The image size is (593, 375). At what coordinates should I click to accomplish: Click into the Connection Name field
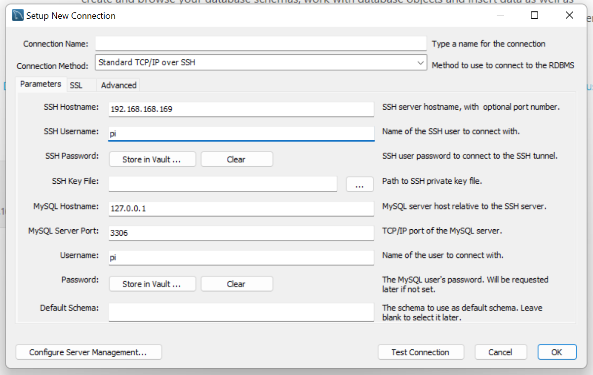coord(261,43)
